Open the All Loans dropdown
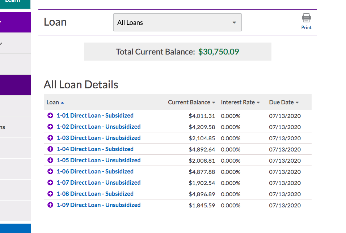 pos(177,22)
